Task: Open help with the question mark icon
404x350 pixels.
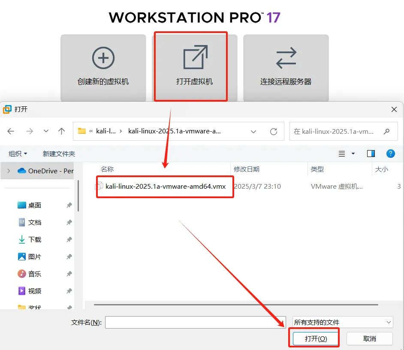Action: point(391,154)
